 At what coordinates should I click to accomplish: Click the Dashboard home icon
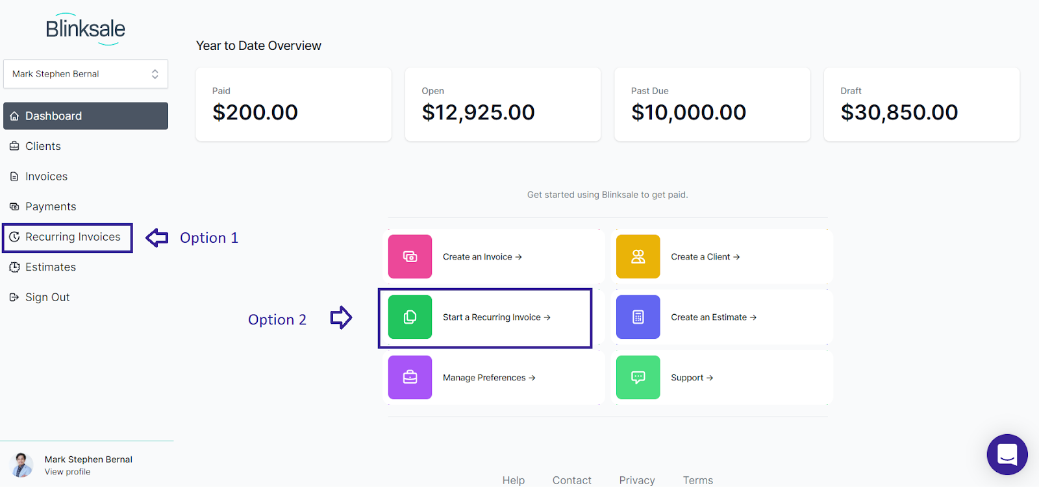click(14, 116)
